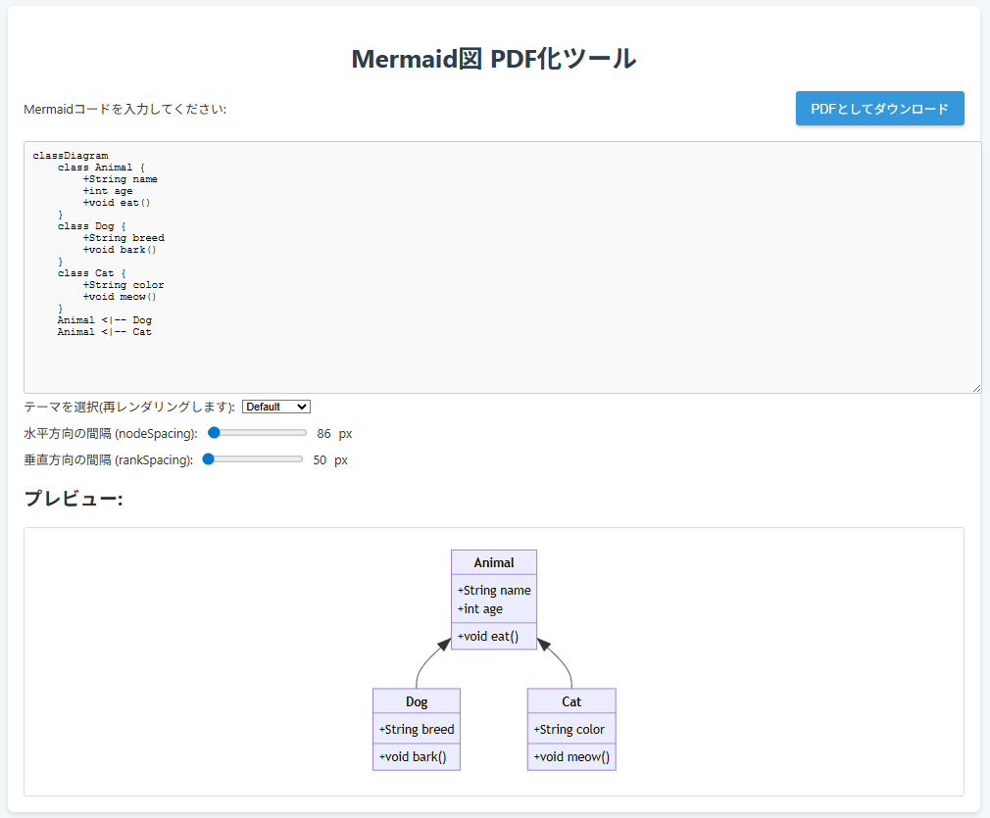Click the '+String breed' code line in textarea

click(124, 238)
